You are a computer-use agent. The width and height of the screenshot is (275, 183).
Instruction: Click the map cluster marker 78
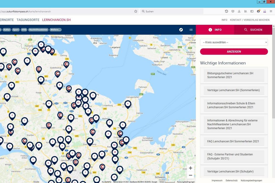pos(35,51)
